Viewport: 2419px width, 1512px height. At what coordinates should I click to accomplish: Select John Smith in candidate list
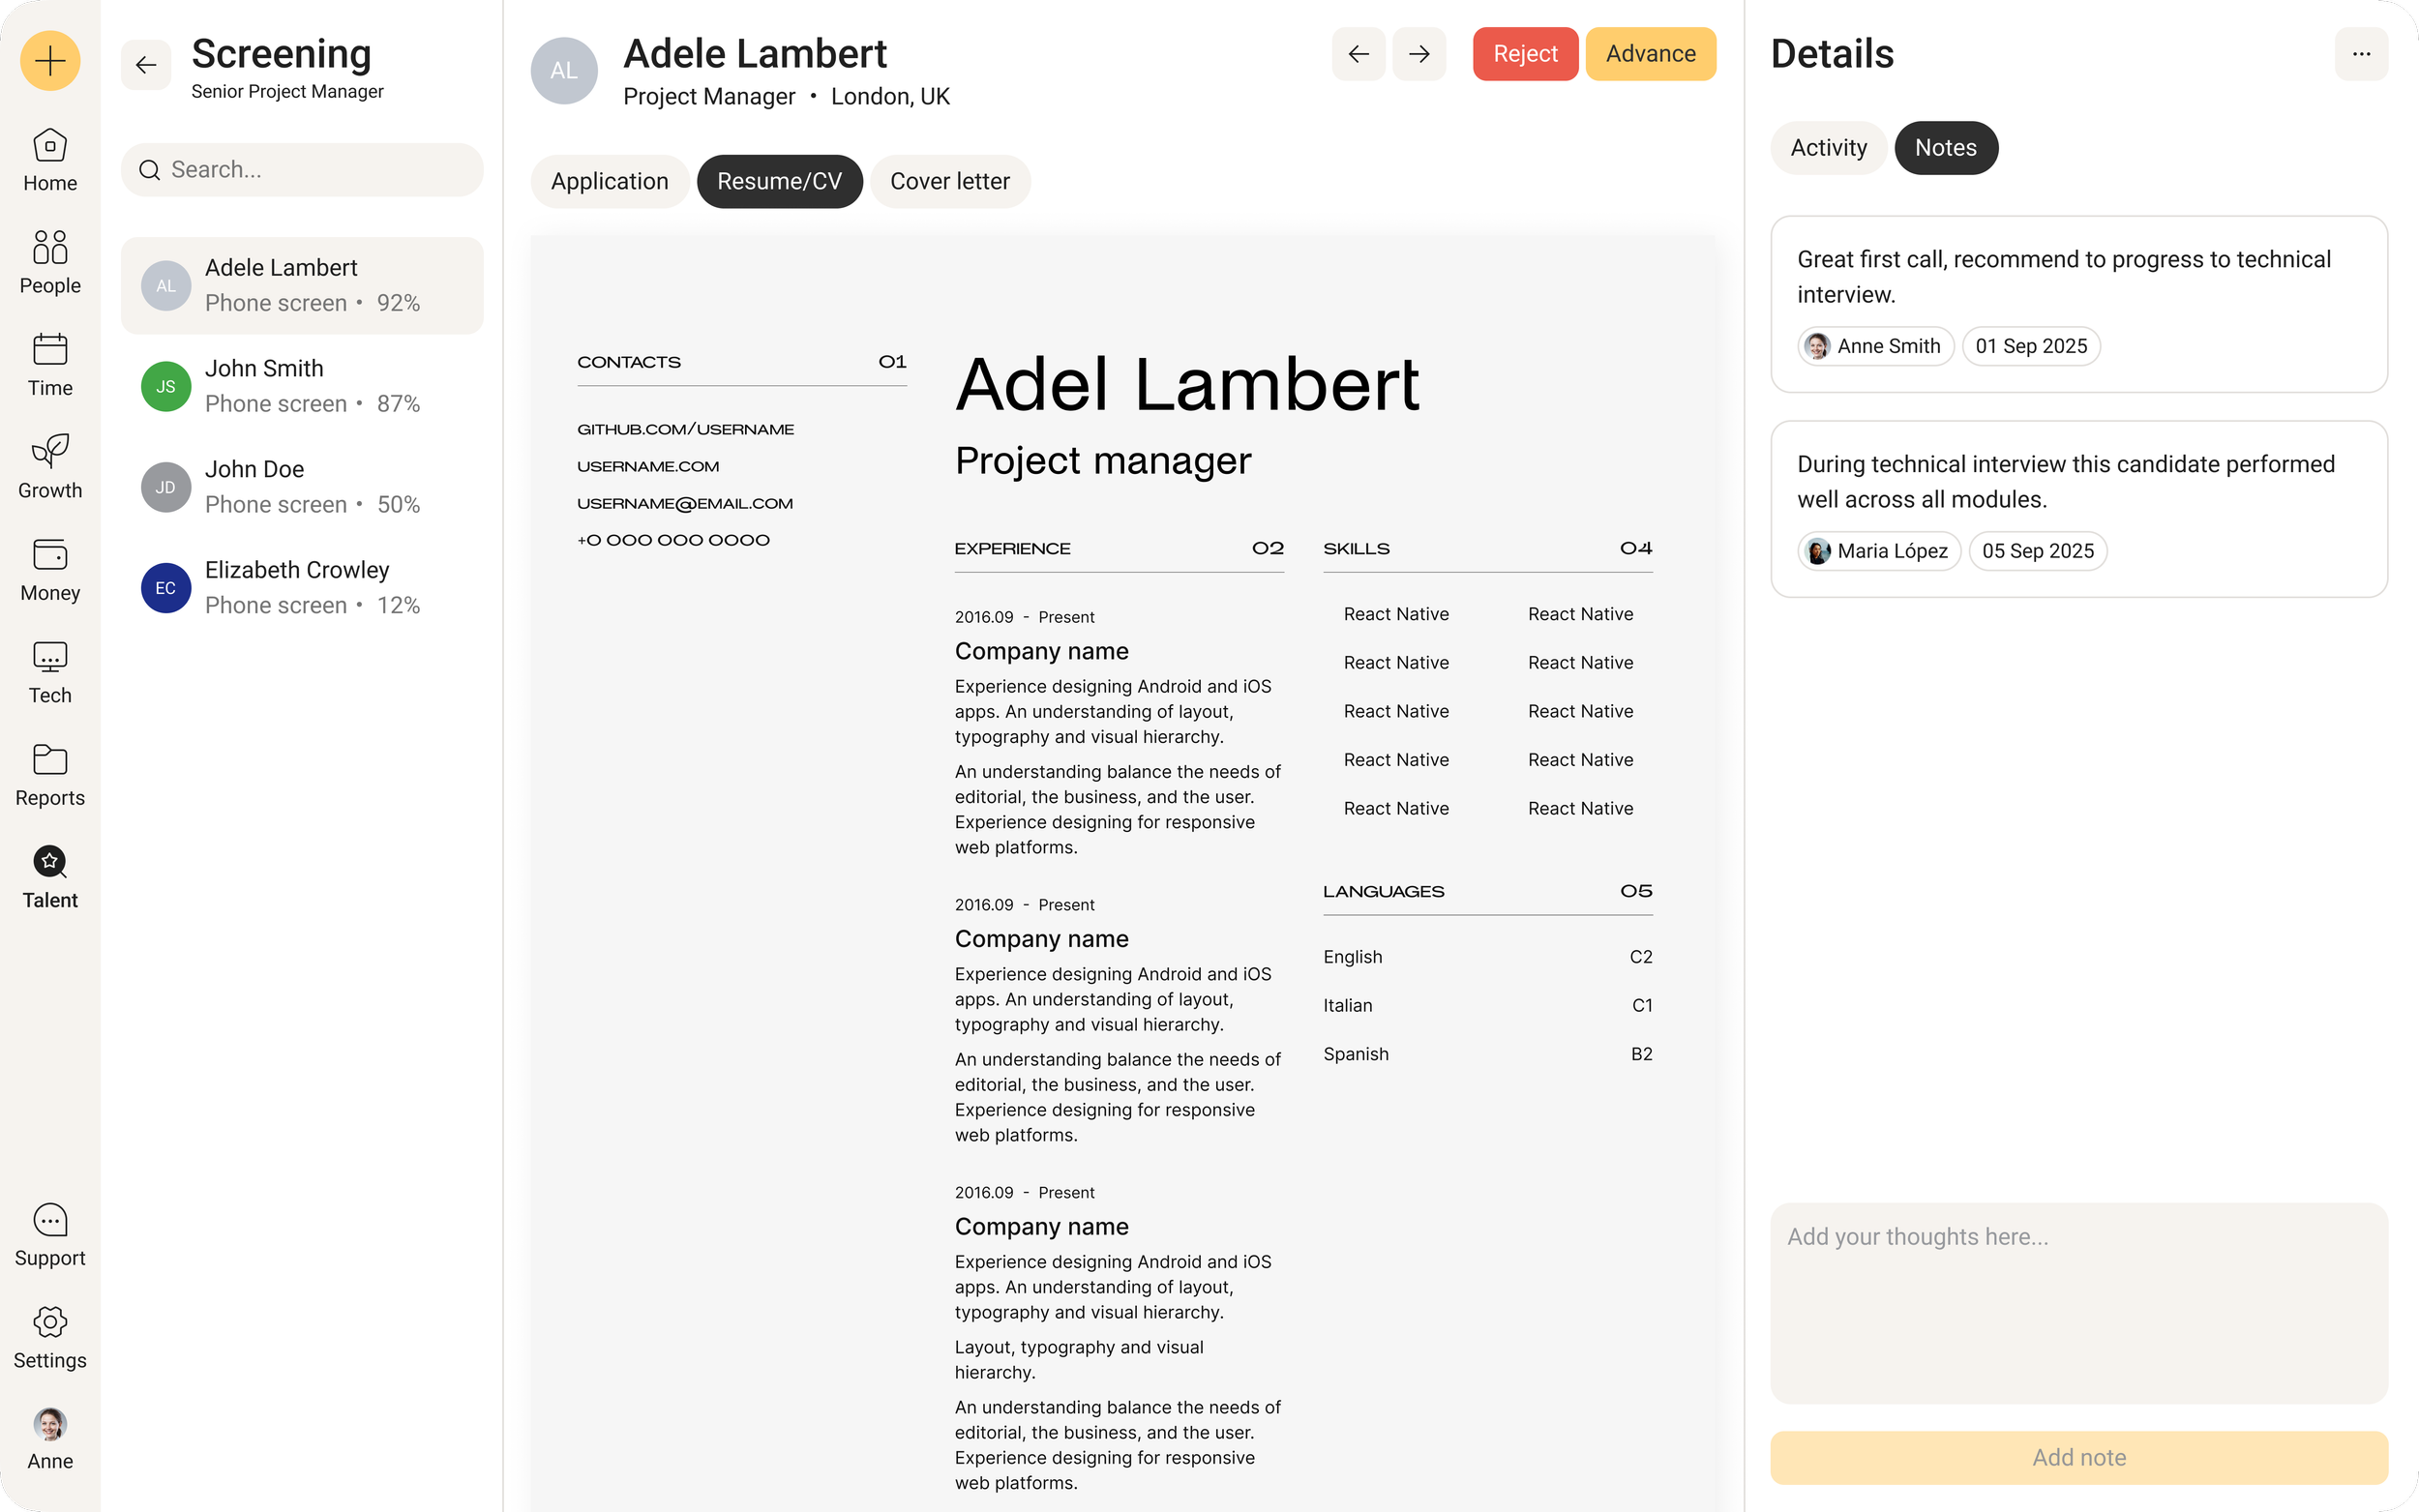pos(302,386)
